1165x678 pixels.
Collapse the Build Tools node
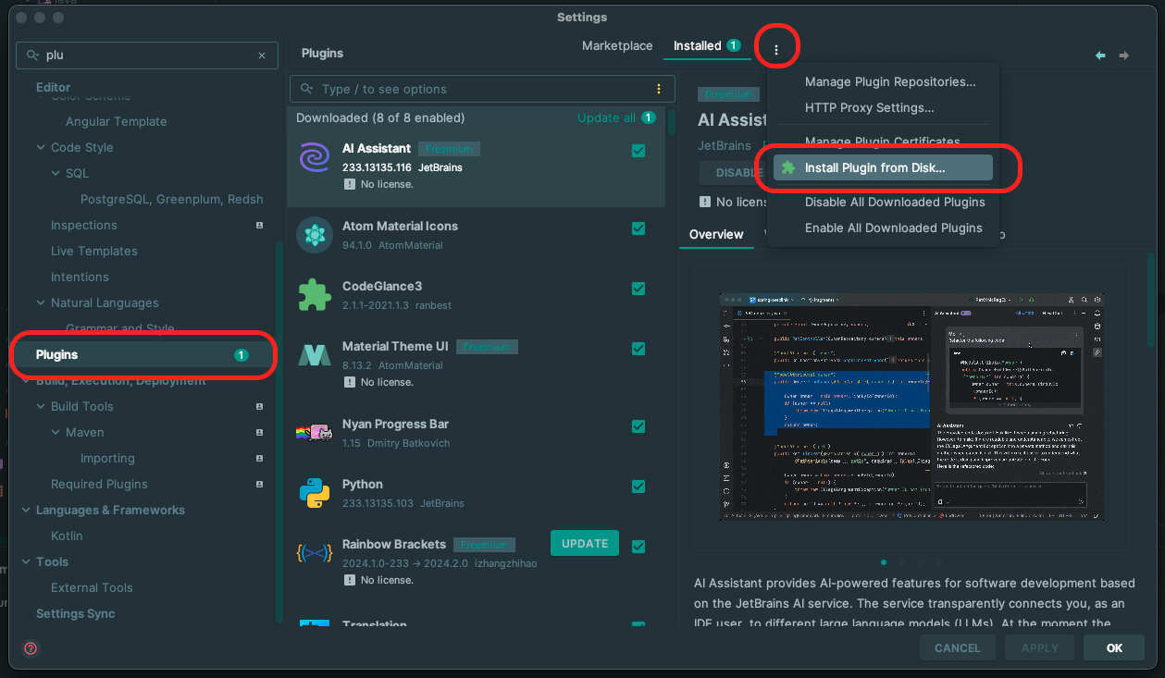pyautogui.click(x=41, y=406)
